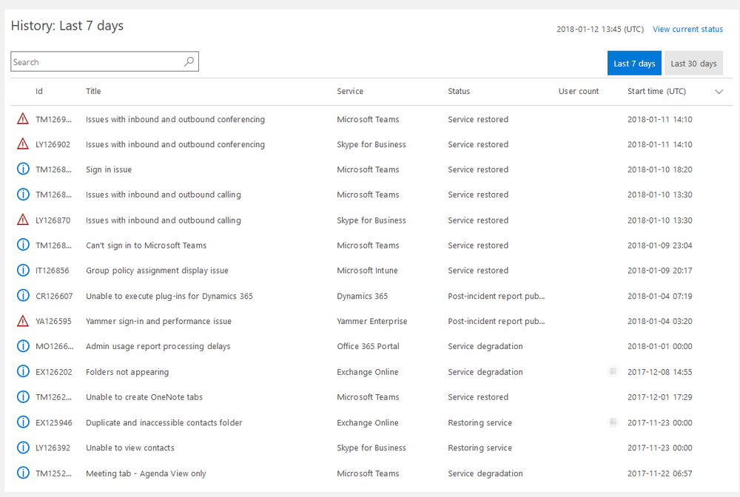Screen dimensions: 740x497
Task: Select incident Id LY126870
Action: [x=53, y=220]
